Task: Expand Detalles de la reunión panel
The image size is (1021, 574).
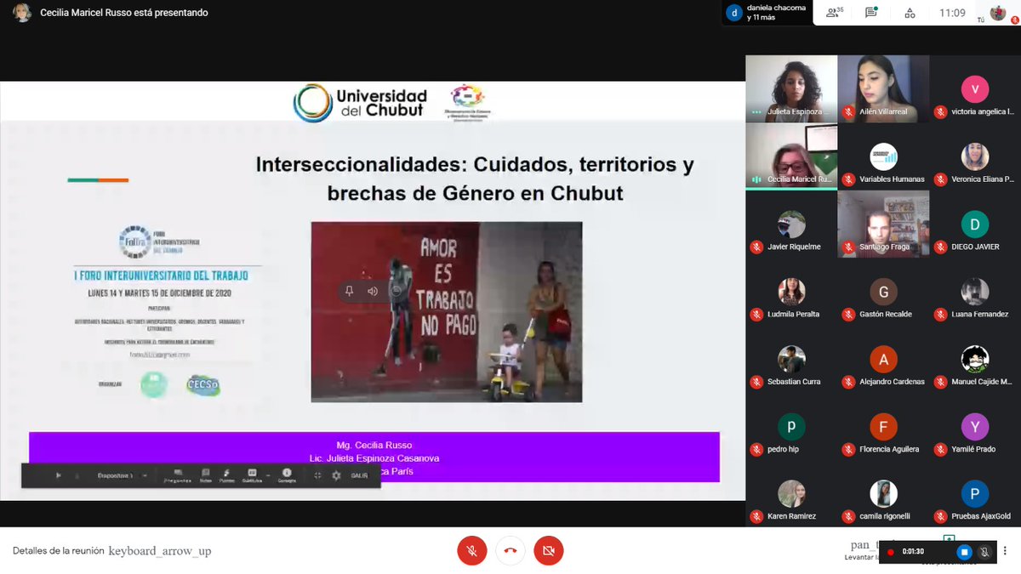Action: click(x=112, y=551)
